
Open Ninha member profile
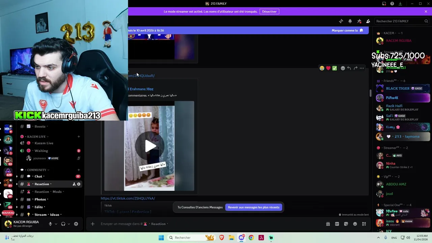[x=403, y=165]
